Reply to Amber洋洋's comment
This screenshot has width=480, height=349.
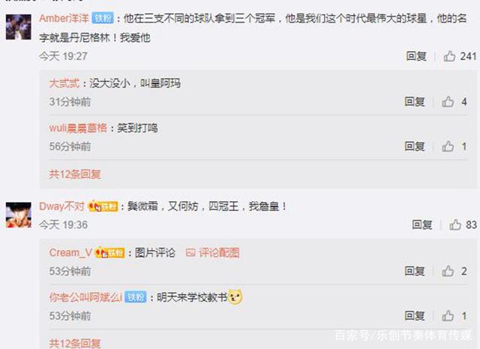[x=416, y=56]
